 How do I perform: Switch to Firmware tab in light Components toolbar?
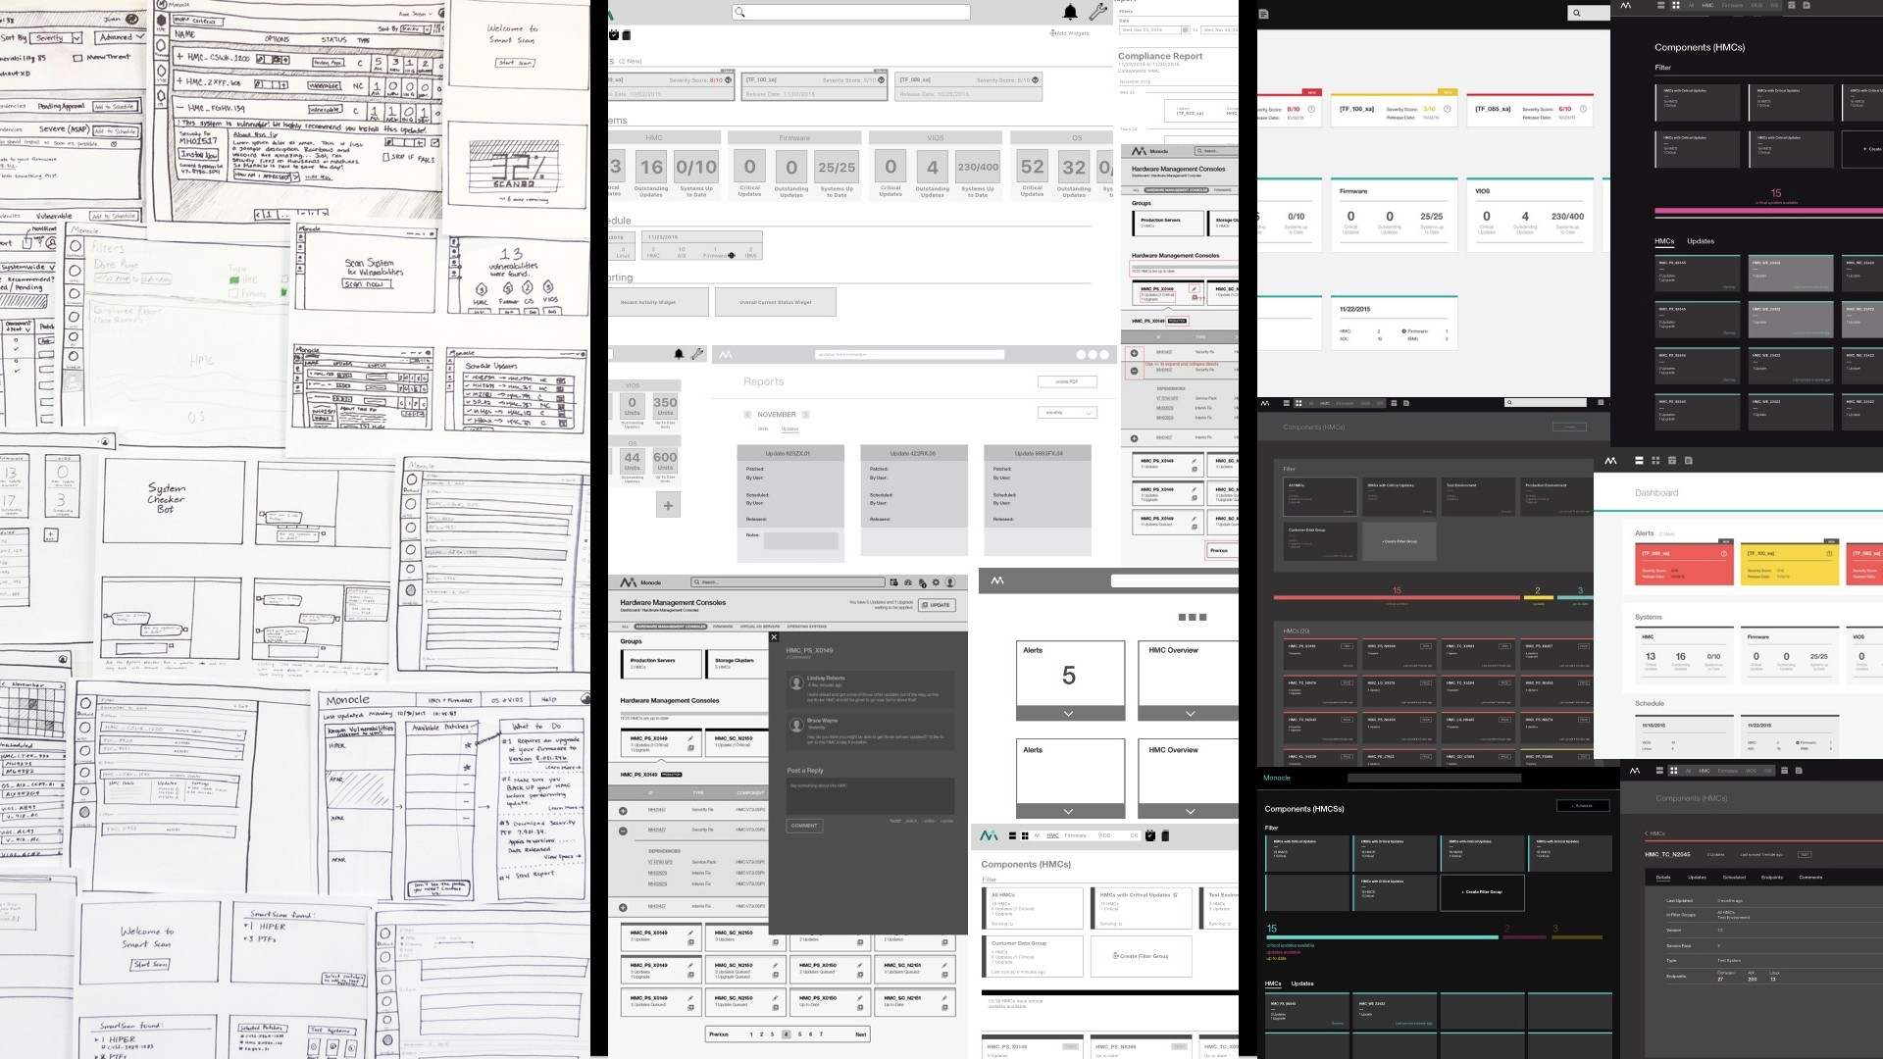pos(1076,836)
